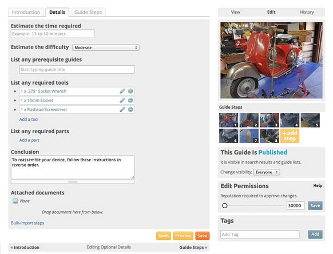
Task: Click the Published status text
Action: [273, 152]
